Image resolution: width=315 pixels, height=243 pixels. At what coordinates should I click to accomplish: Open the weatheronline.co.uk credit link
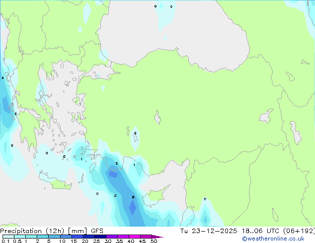(273, 239)
